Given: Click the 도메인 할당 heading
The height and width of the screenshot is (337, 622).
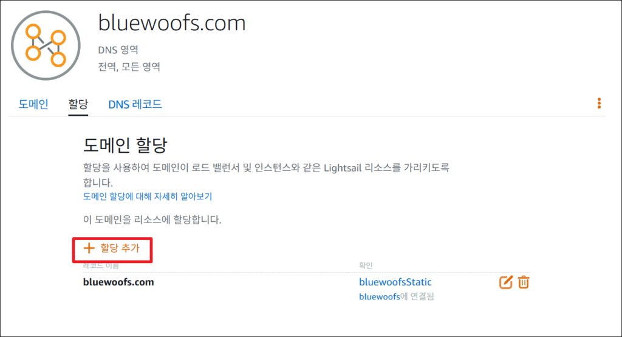Looking at the screenshot, I should click(x=125, y=145).
